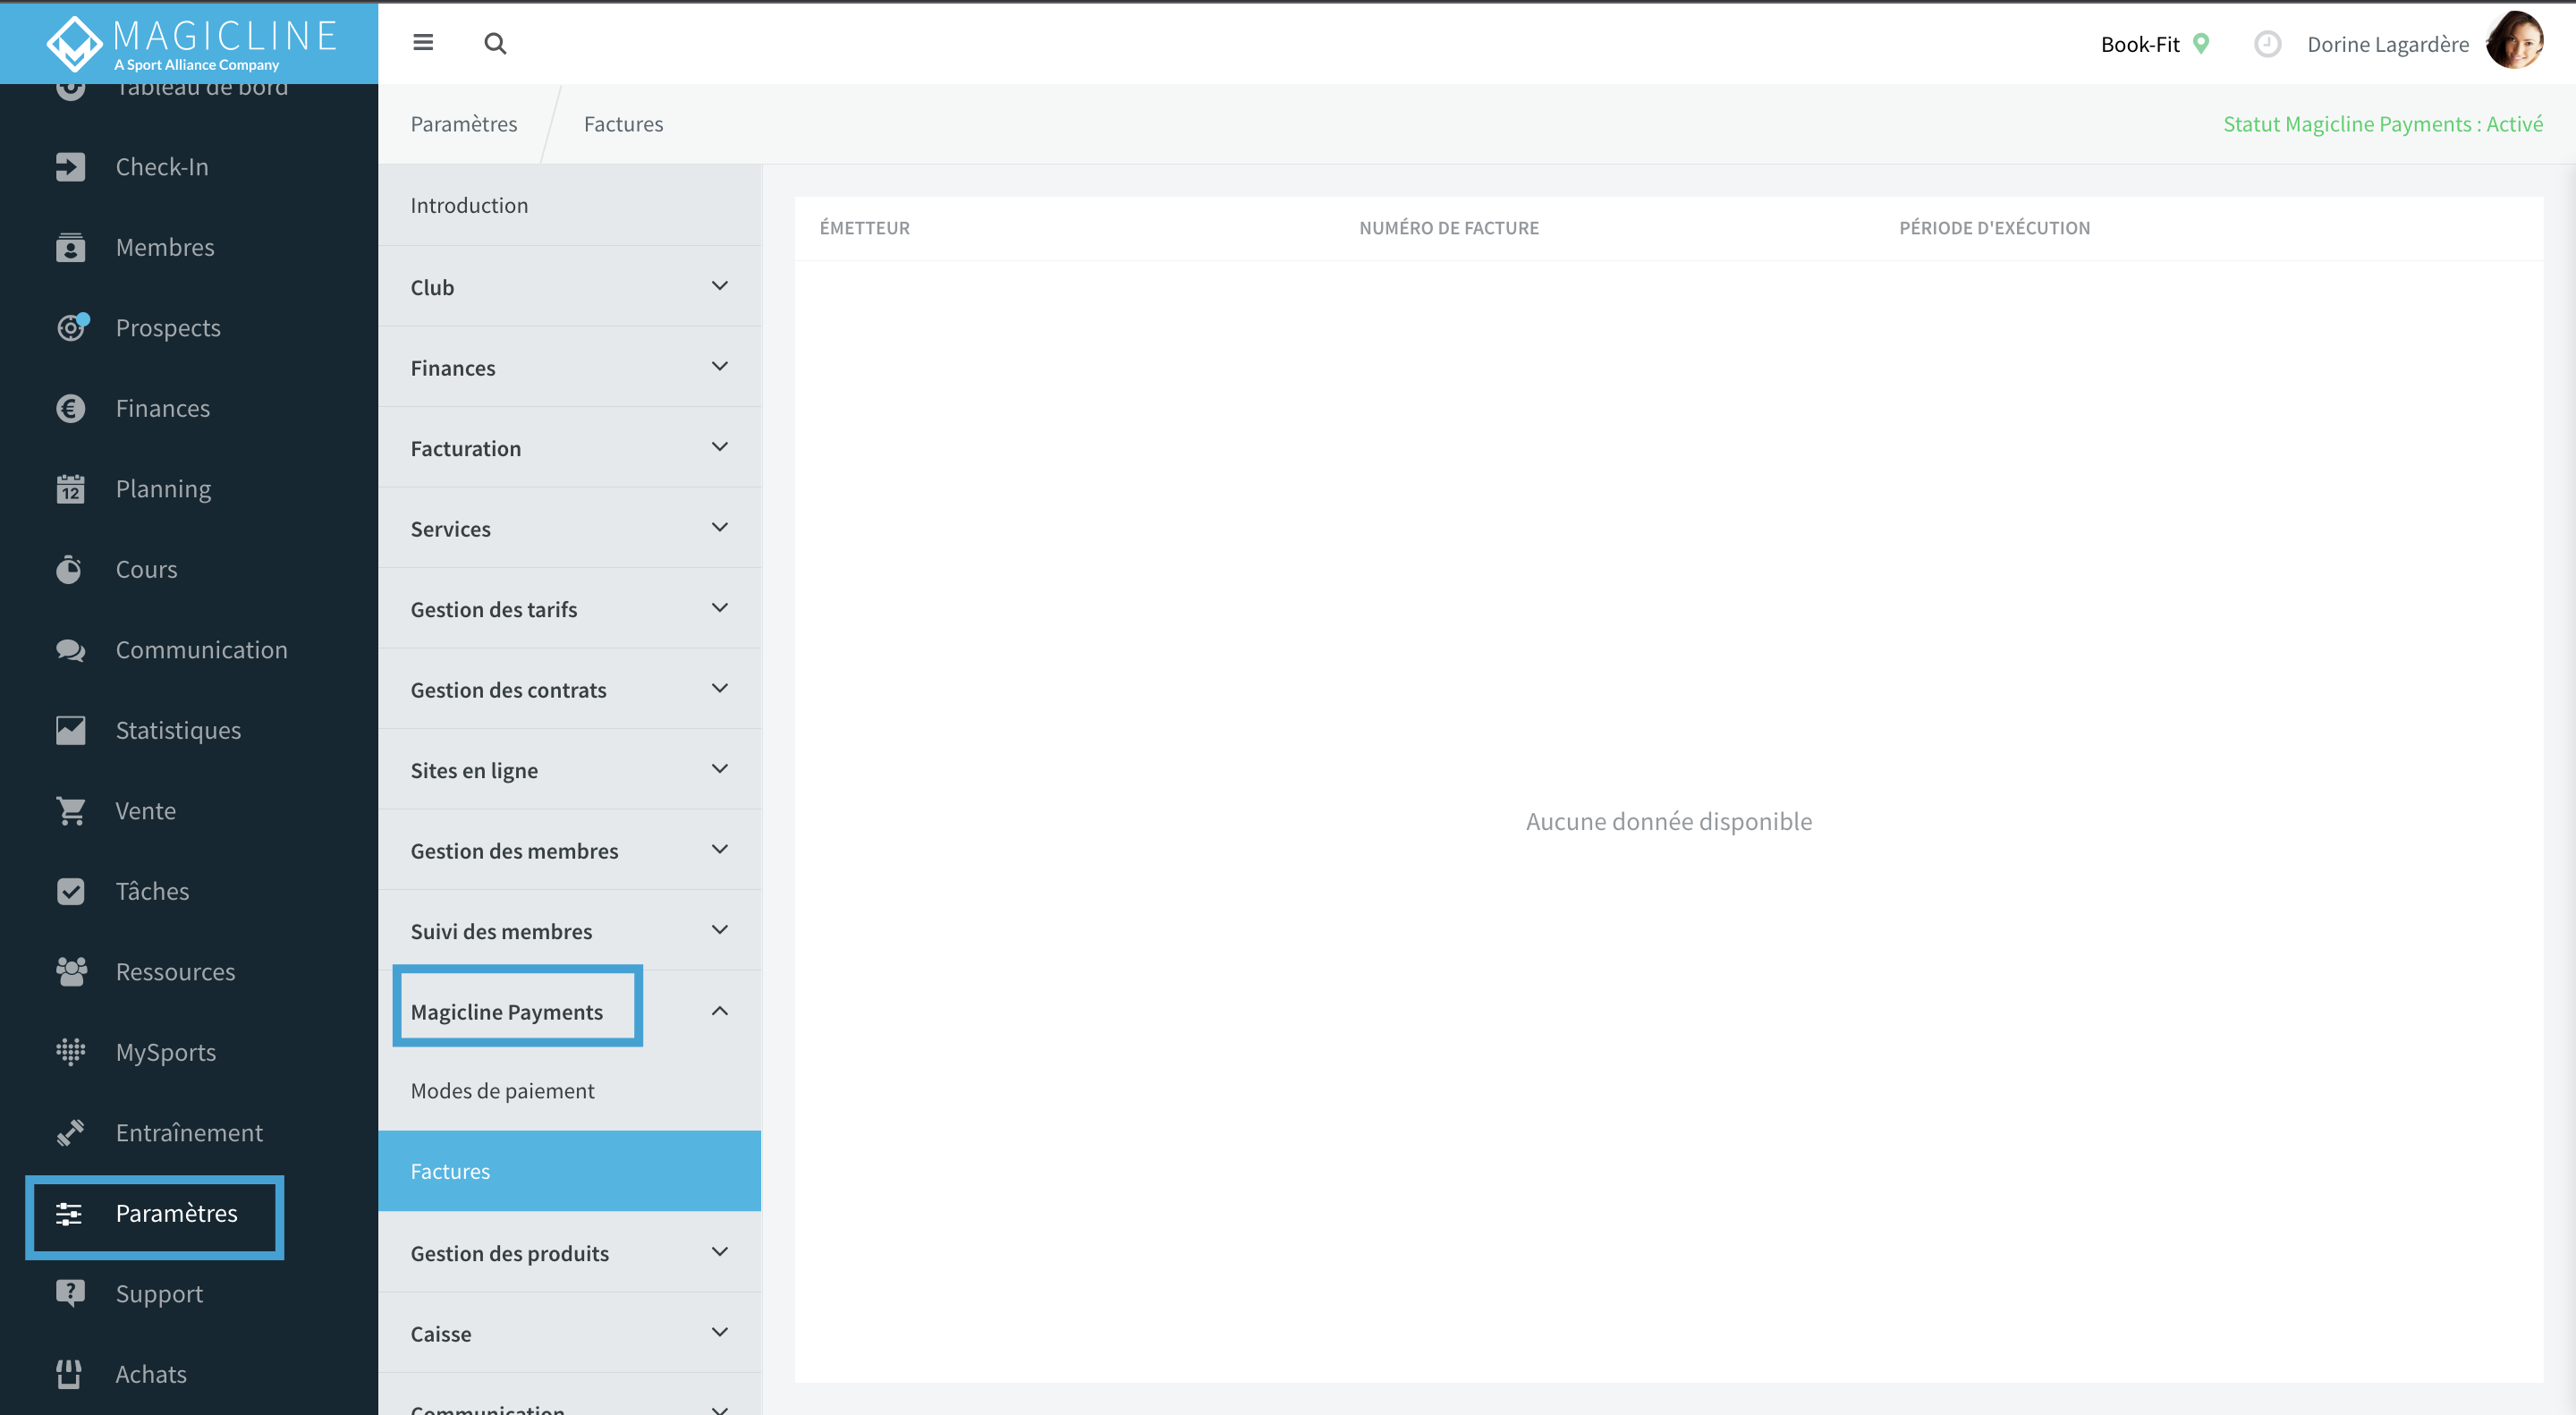This screenshot has height=1415, width=2576.
Task: Select Statistiques in the main navigation
Action: 178,730
